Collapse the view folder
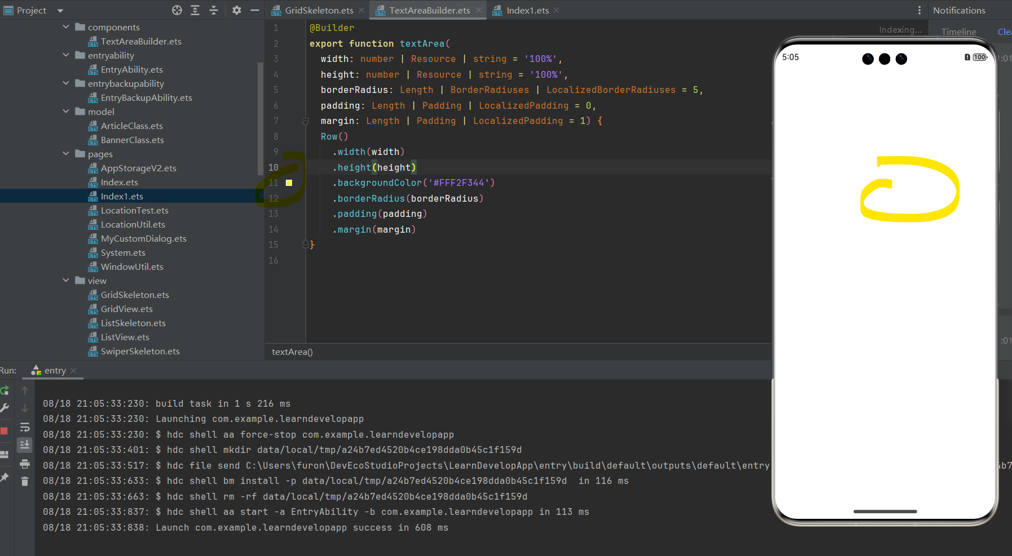 66,281
